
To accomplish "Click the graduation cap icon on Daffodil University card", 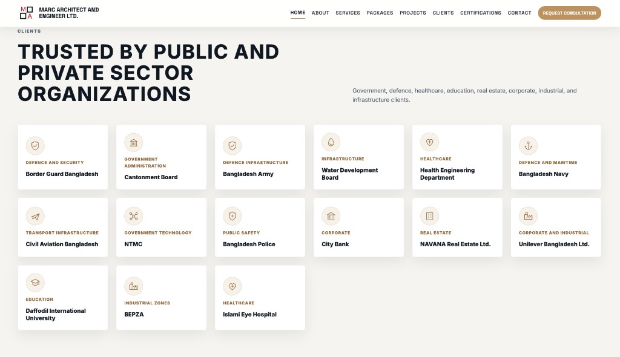I will (35, 283).
